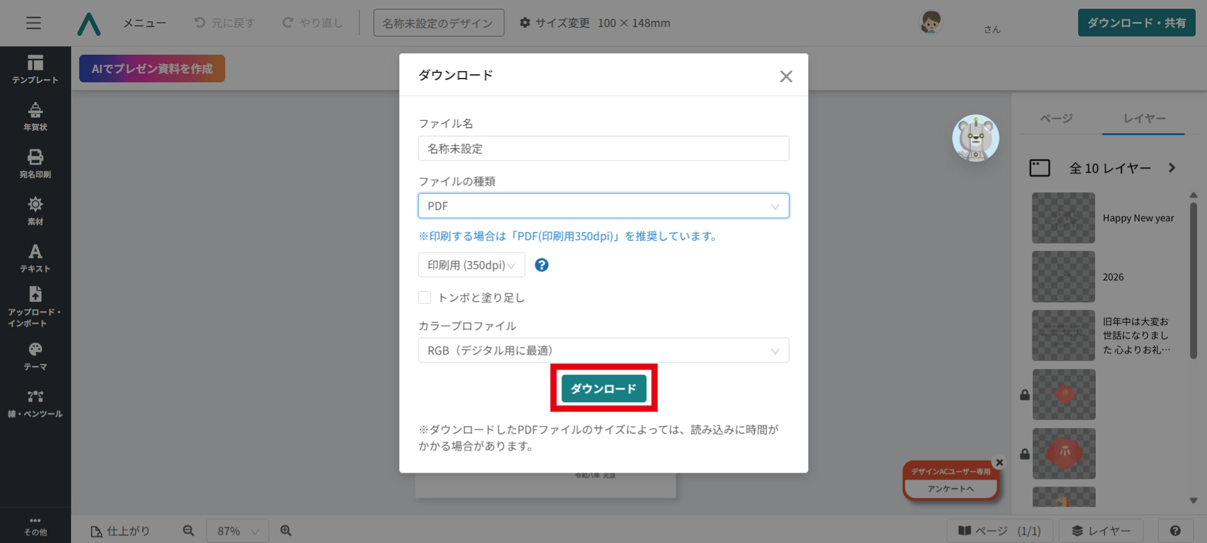Open the 素材 materials panel
1207x543 pixels.
point(35,211)
